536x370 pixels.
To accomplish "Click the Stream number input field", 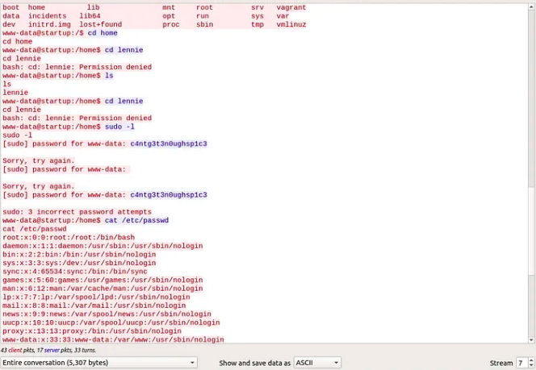I will [522, 363].
